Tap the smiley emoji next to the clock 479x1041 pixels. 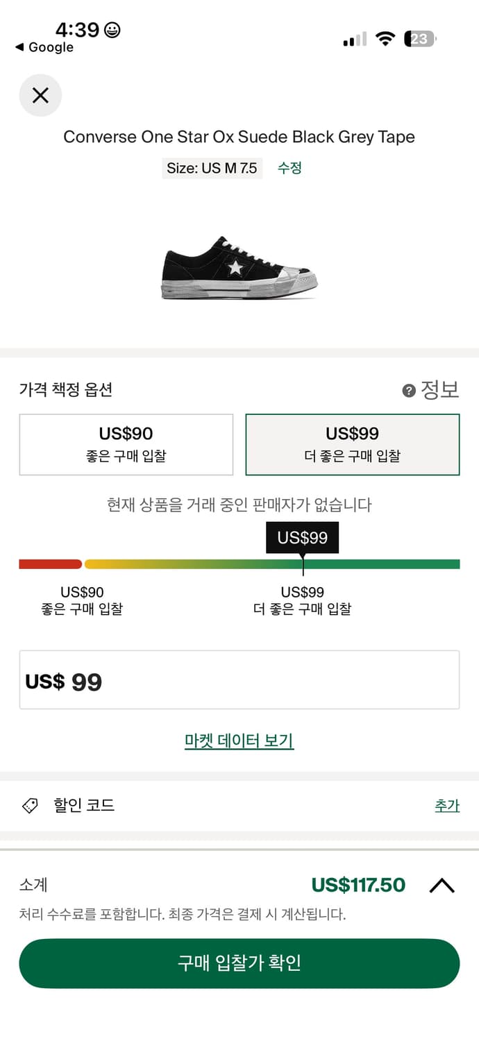click(x=110, y=31)
